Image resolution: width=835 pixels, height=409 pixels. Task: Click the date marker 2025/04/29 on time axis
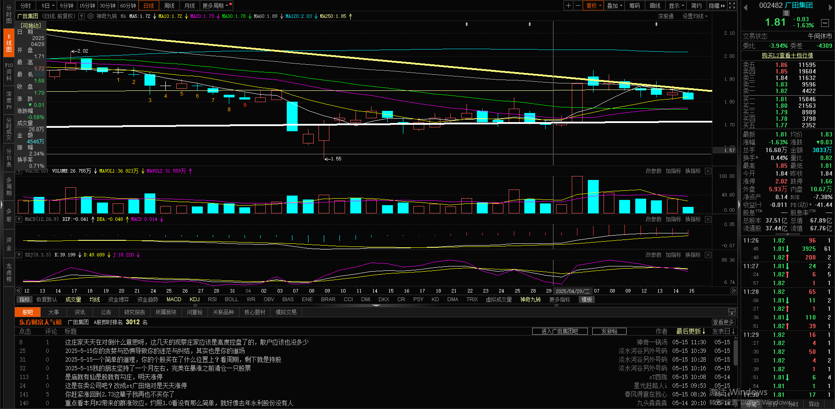tap(573, 291)
